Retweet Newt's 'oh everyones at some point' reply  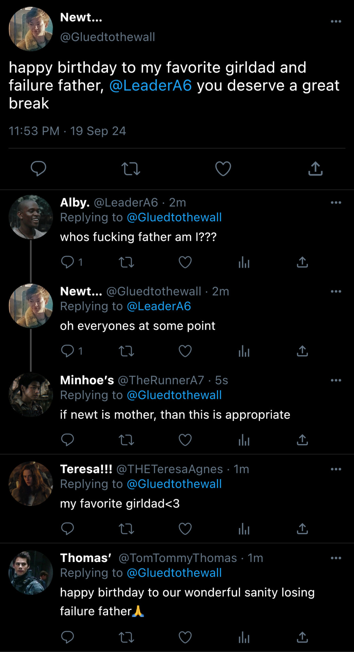126,351
